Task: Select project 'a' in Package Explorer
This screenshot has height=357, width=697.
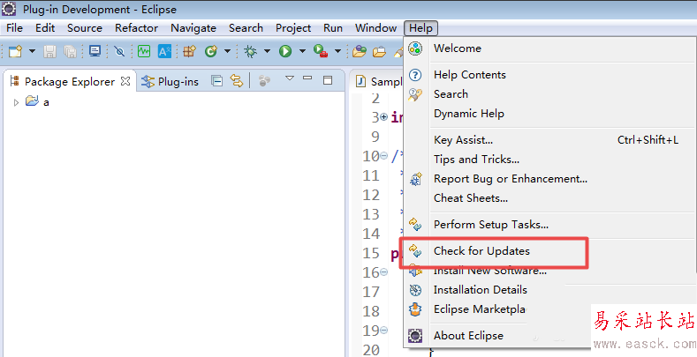Action: click(37, 102)
